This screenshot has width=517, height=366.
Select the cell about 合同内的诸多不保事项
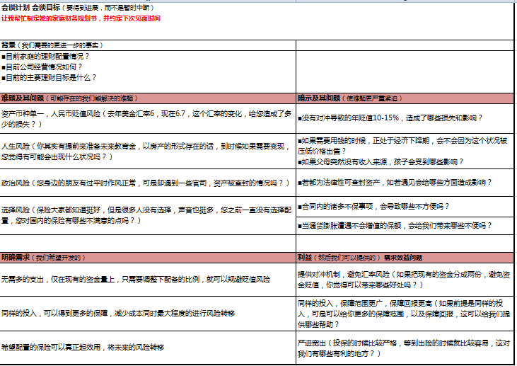pos(403,206)
